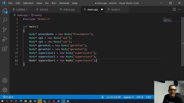Open Run and Debug view
This screenshot has height=103, width=184.
(x=5, y=39)
